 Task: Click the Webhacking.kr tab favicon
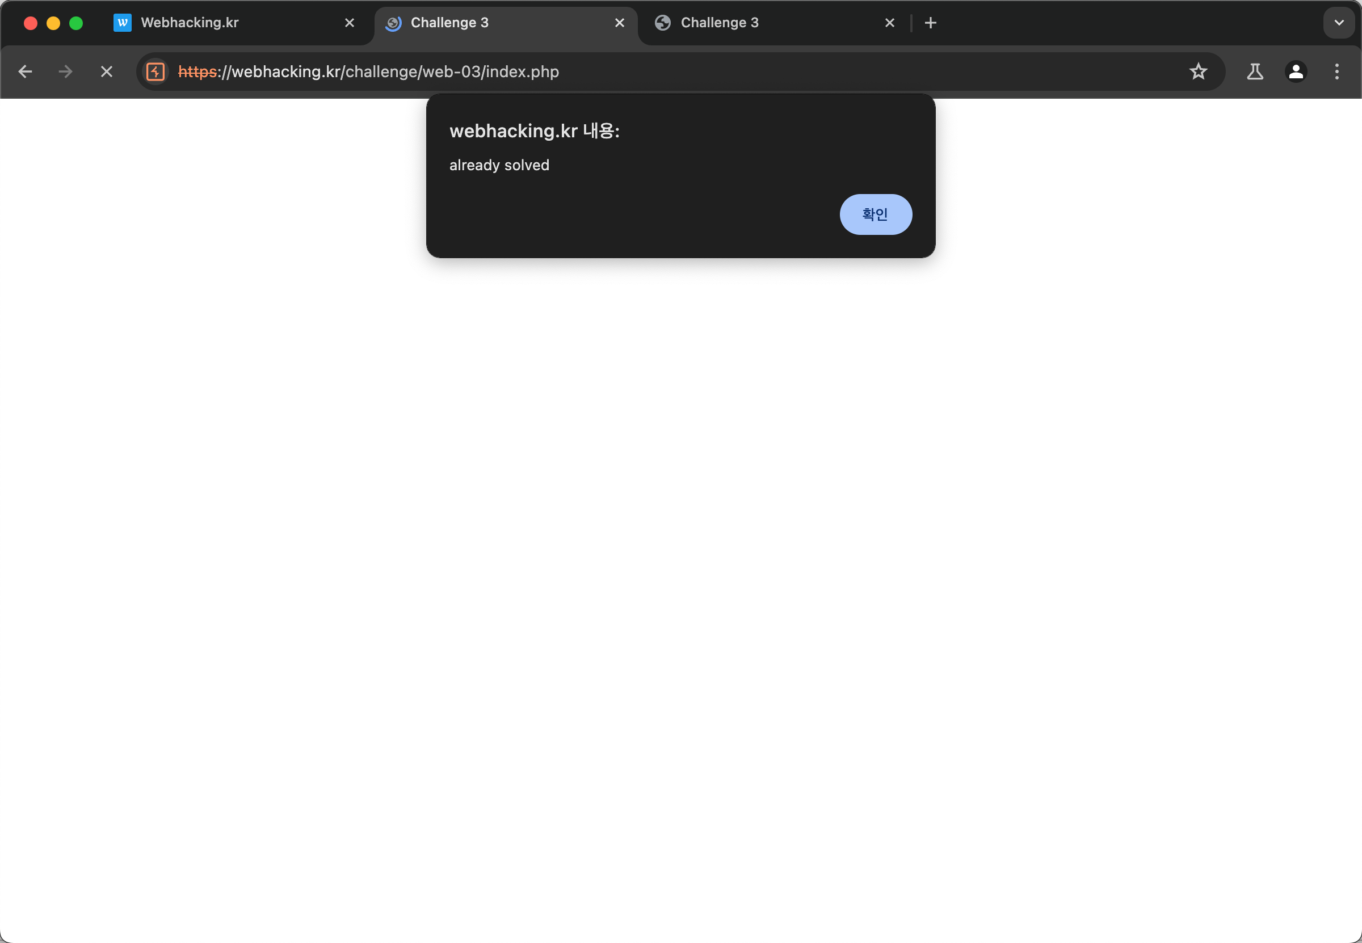[123, 23]
